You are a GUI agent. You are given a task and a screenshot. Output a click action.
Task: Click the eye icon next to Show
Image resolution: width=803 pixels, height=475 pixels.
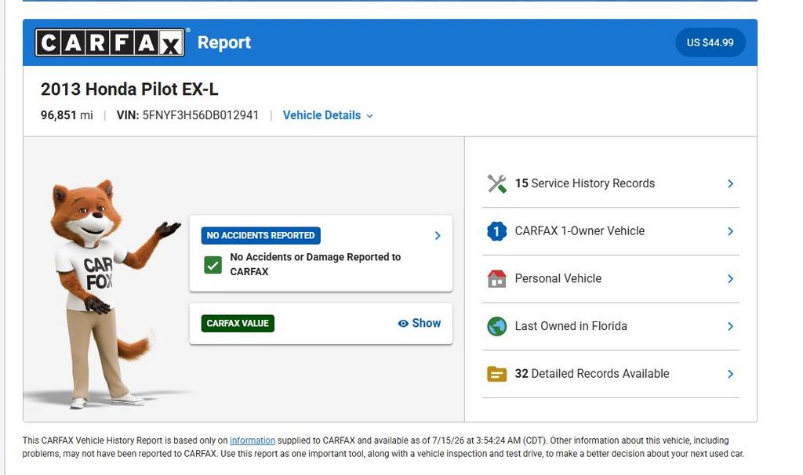click(x=403, y=324)
